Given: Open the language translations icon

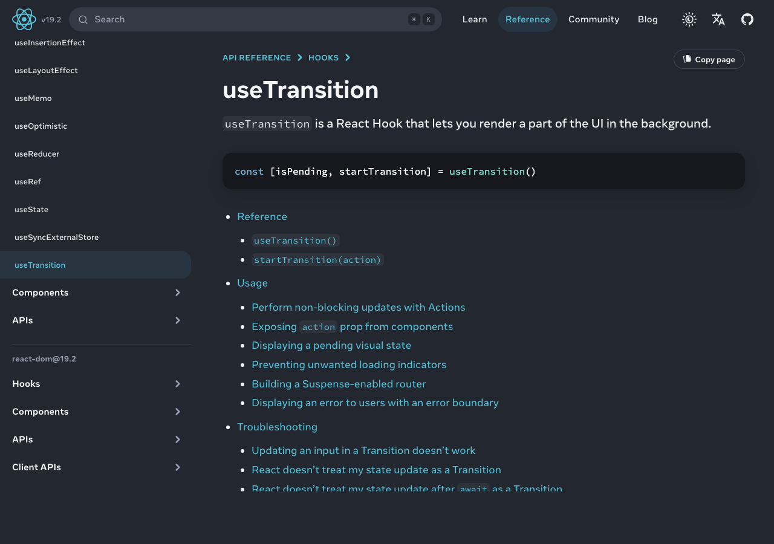Looking at the screenshot, I should 718,19.
